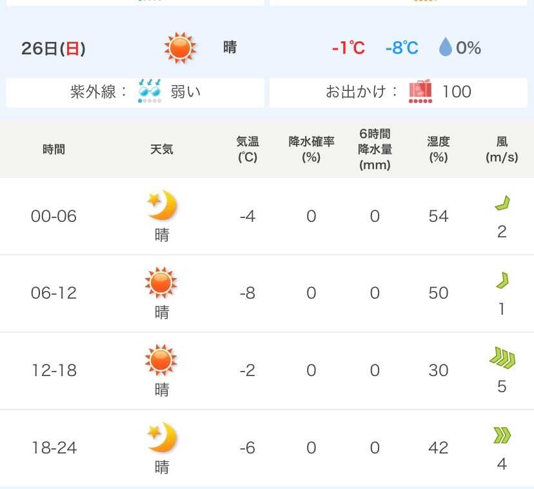Tap the wind arrow for 00-06

coord(502,205)
